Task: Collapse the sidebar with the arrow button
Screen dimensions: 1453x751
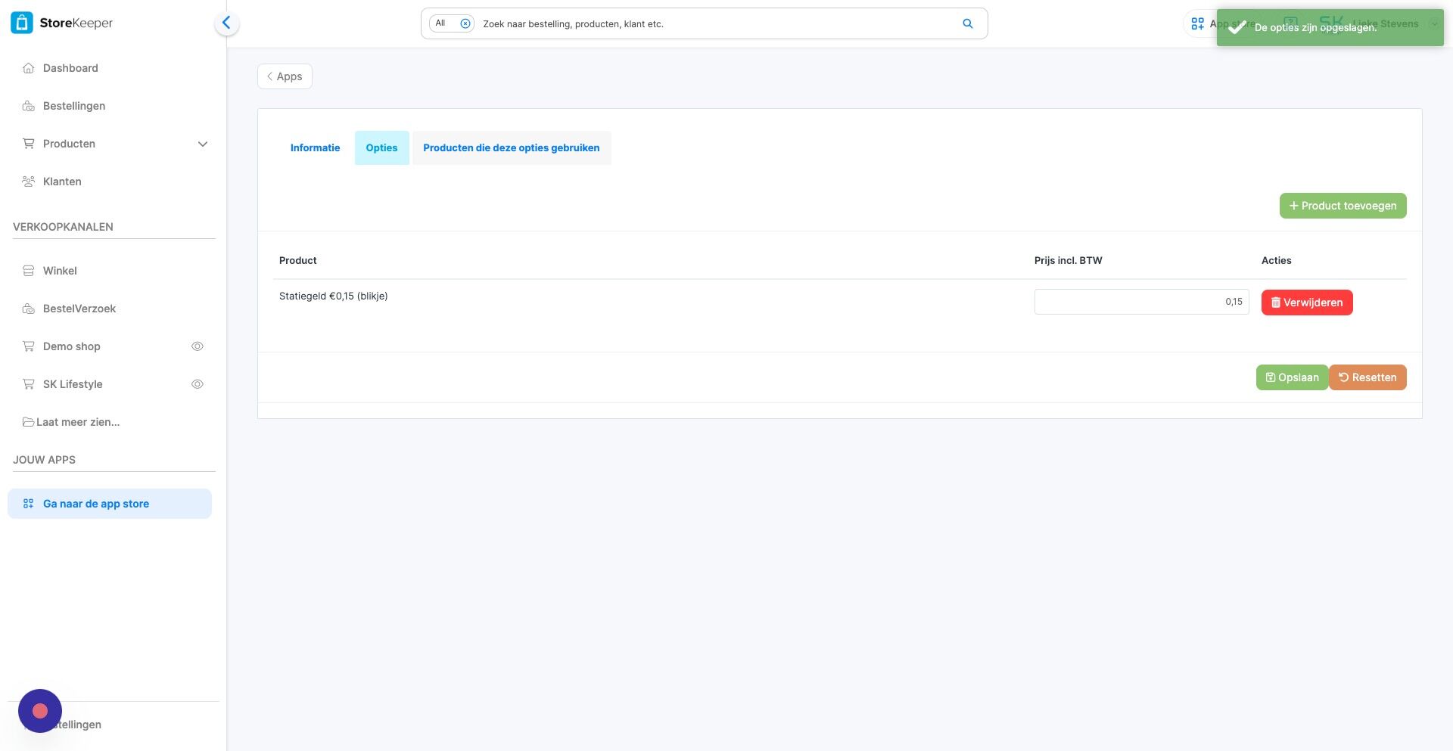Action: 226,23
